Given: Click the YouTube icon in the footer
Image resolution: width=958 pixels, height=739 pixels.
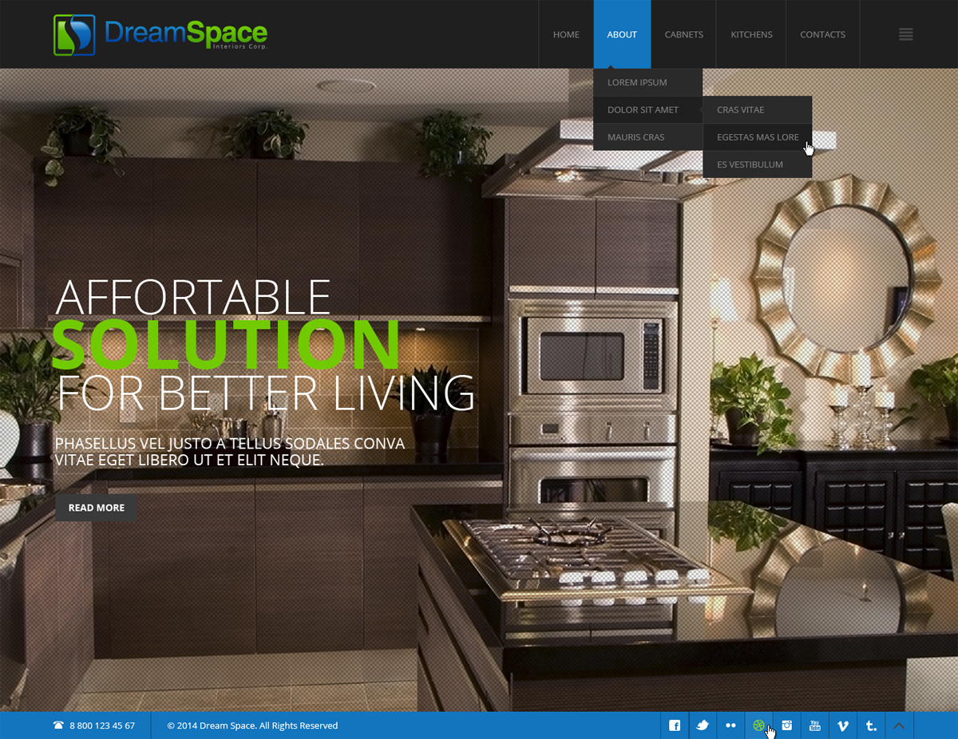Looking at the screenshot, I should tap(814, 725).
